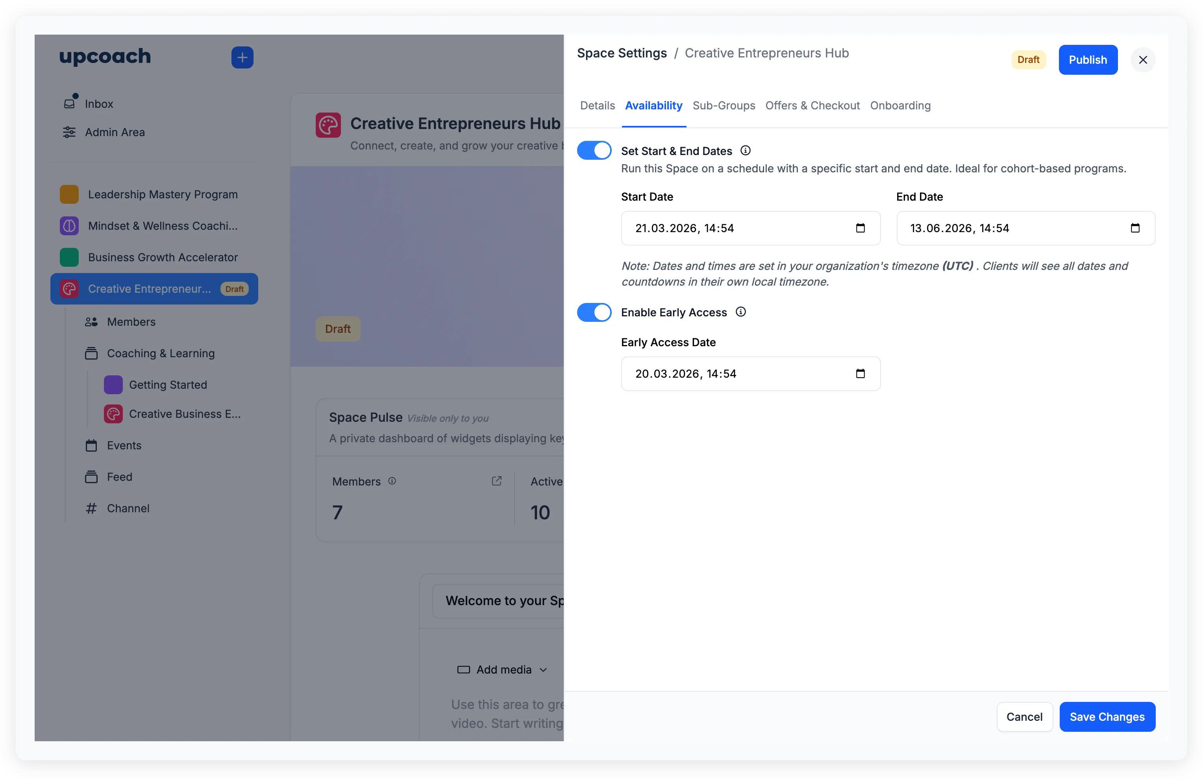The width and height of the screenshot is (1203, 779).
Task: Click the Members external link icon
Action: pyautogui.click(x=496, y=480)
